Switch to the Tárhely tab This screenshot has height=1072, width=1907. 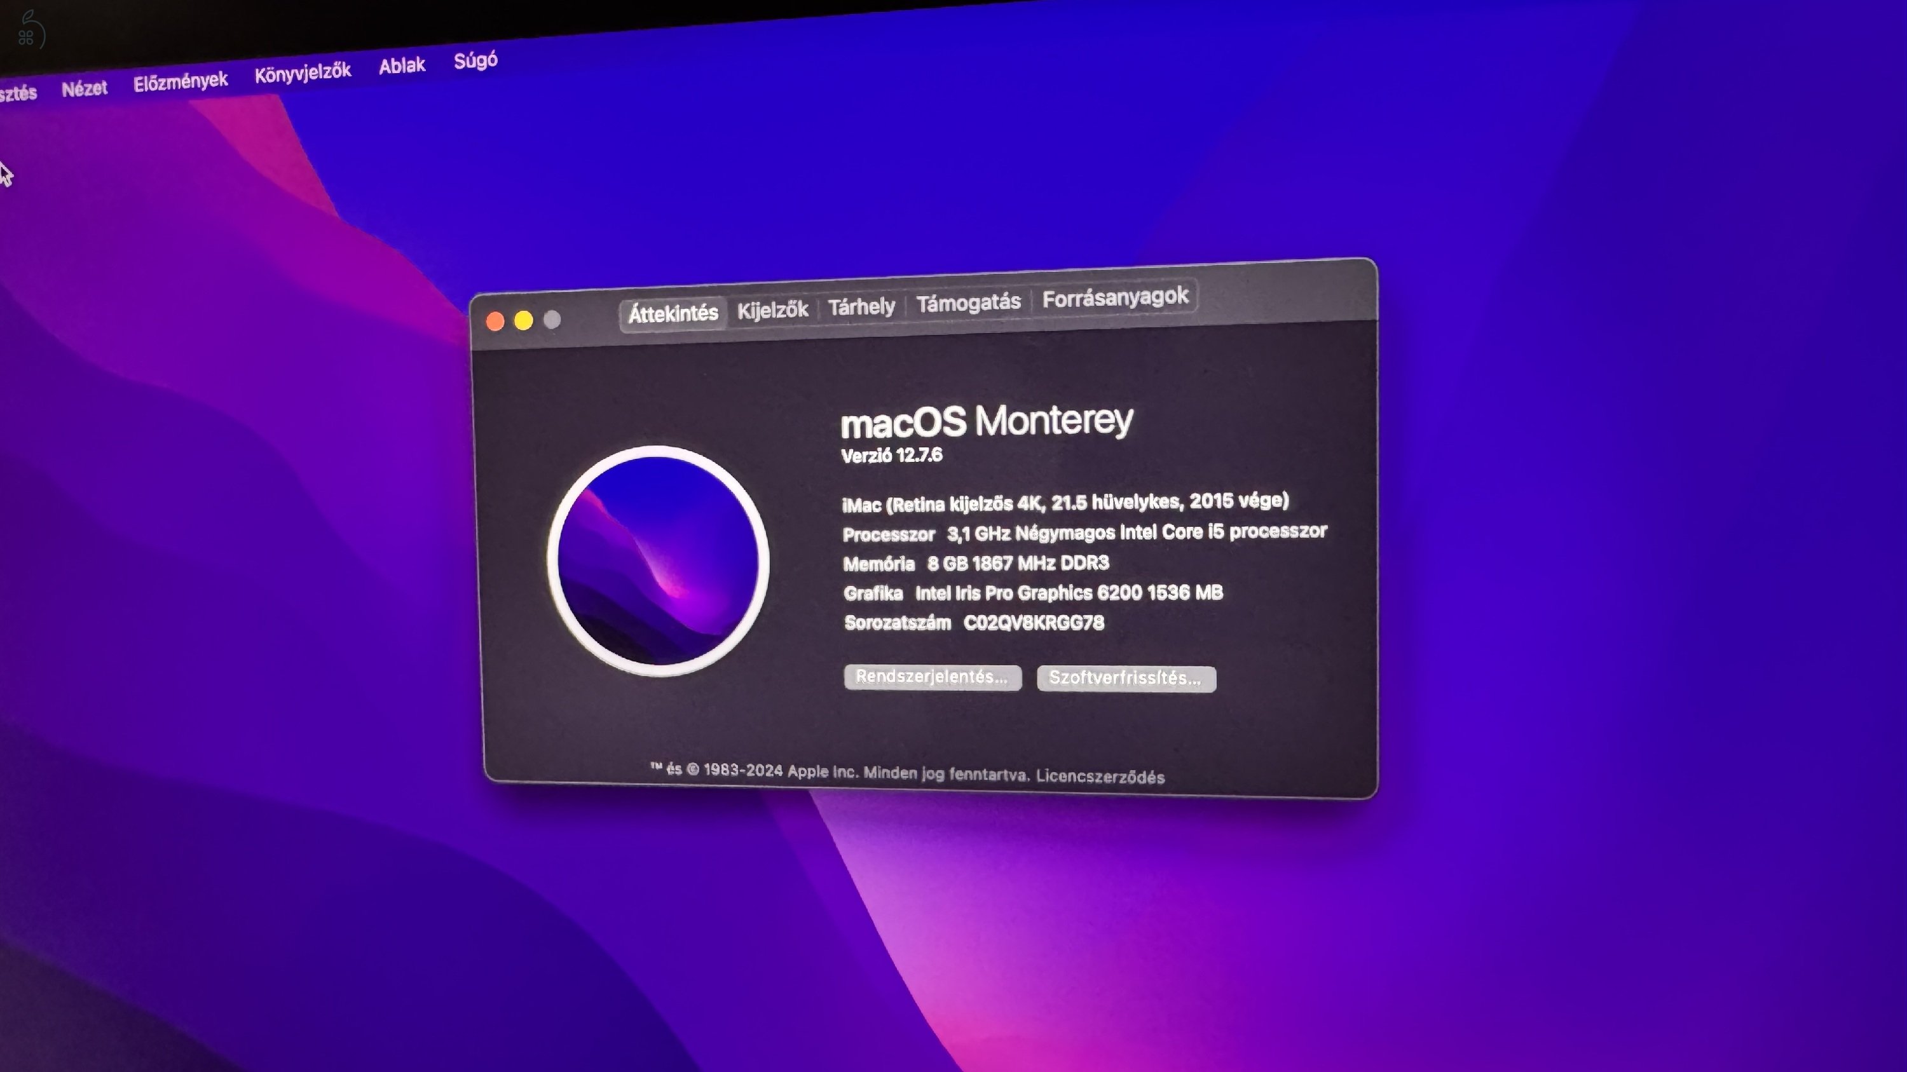click(x=861, y=306)
